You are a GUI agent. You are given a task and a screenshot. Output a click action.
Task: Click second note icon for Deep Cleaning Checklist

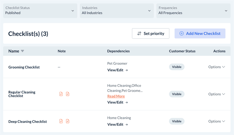(x=68, y=121)
